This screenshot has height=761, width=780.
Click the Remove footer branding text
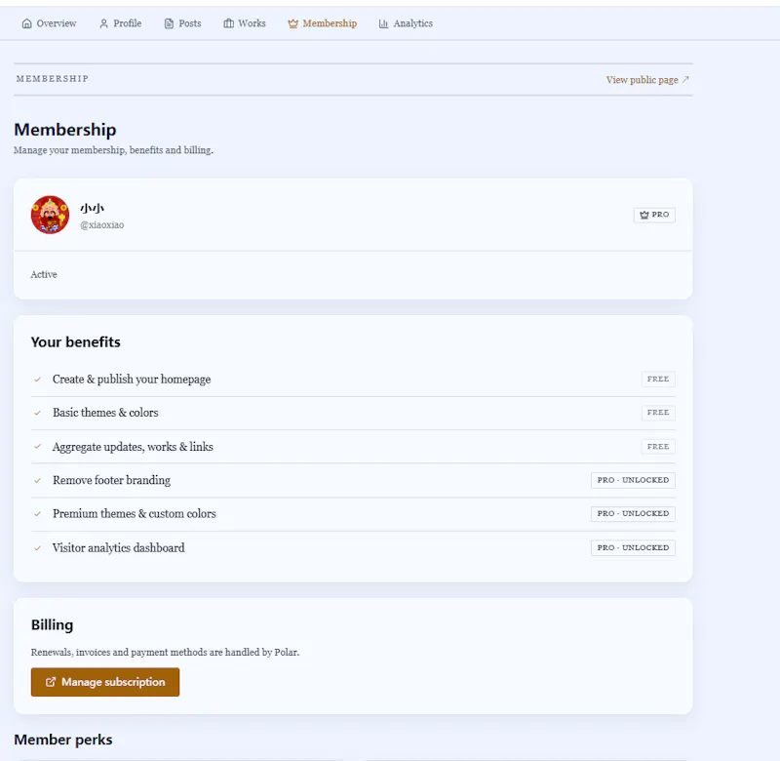(x=111, y=480)
